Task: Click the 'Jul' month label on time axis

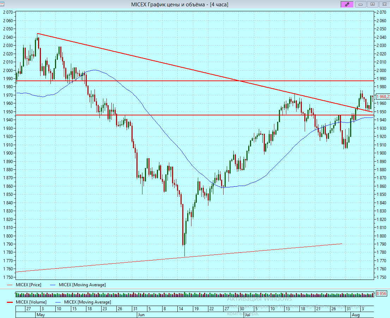Action: pyautogui.click(x=247, y=315)
